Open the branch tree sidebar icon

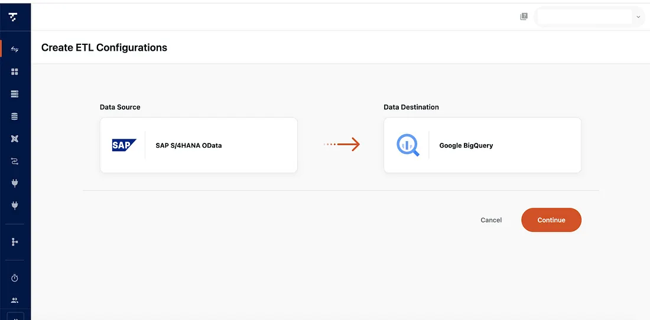pos(15,242)
